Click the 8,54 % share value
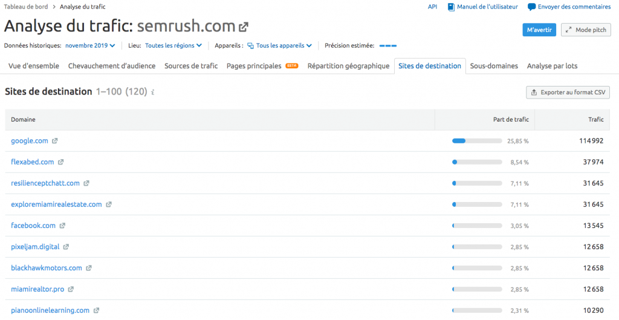 click(x=519, y=162)
